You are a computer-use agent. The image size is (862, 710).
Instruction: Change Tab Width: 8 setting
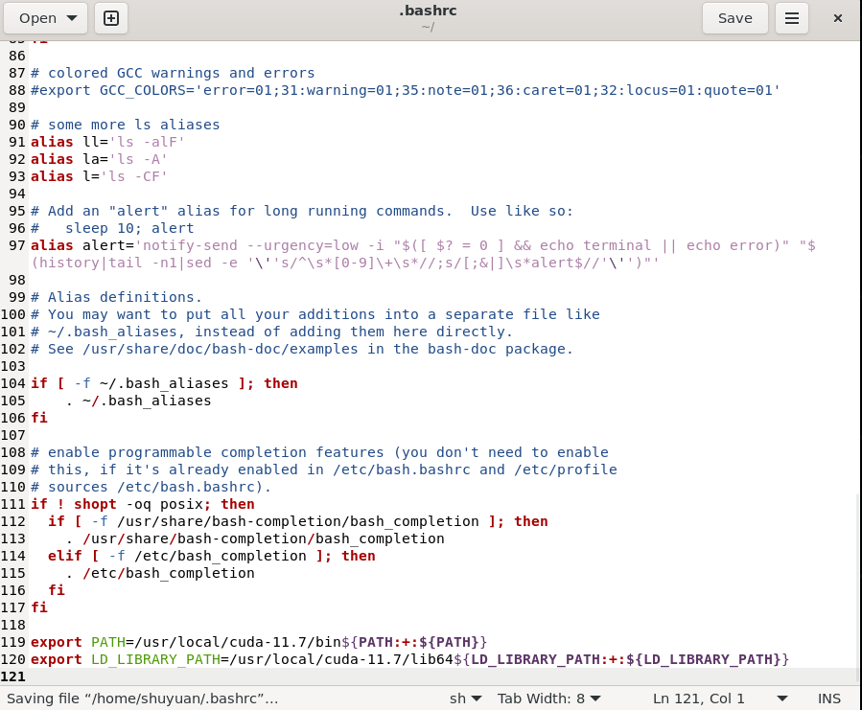[548, 699]
